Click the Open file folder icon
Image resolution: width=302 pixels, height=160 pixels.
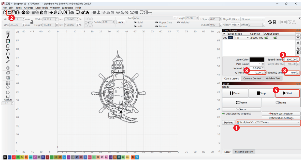(x=9, y=12)
